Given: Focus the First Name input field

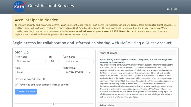Looking at the screenshot, I should coord(30,62).
